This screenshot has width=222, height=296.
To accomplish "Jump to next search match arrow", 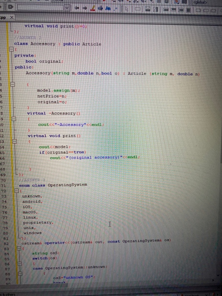I will [x=85, y=8].
